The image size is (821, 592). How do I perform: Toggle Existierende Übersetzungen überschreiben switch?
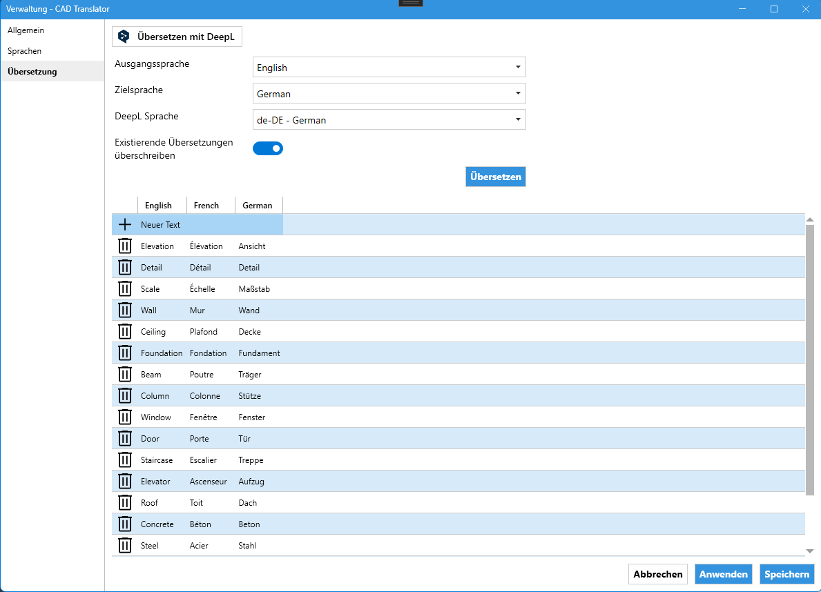268,148
